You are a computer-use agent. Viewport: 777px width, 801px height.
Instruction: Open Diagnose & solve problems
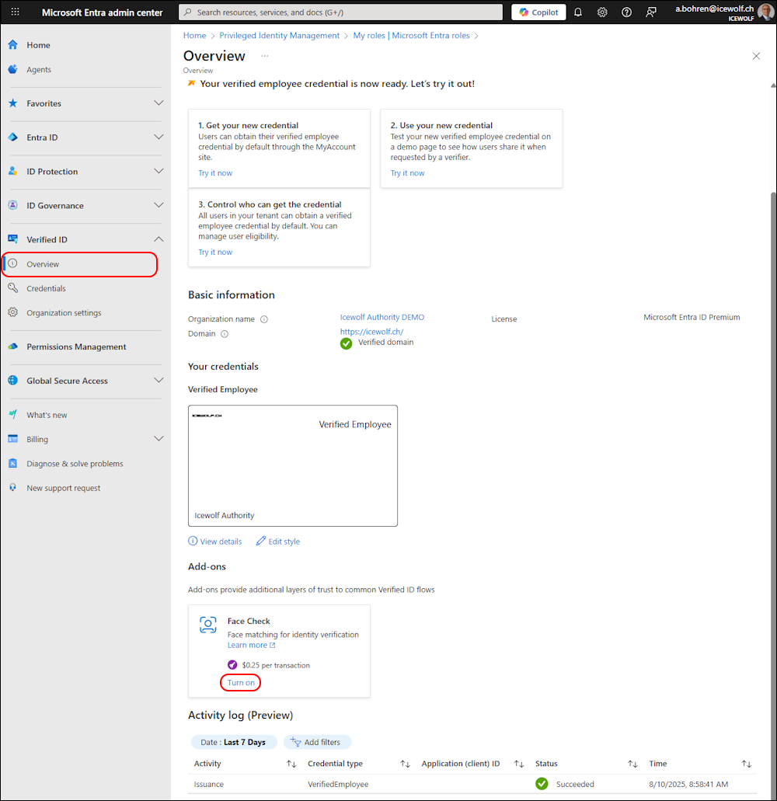point(75,464)
